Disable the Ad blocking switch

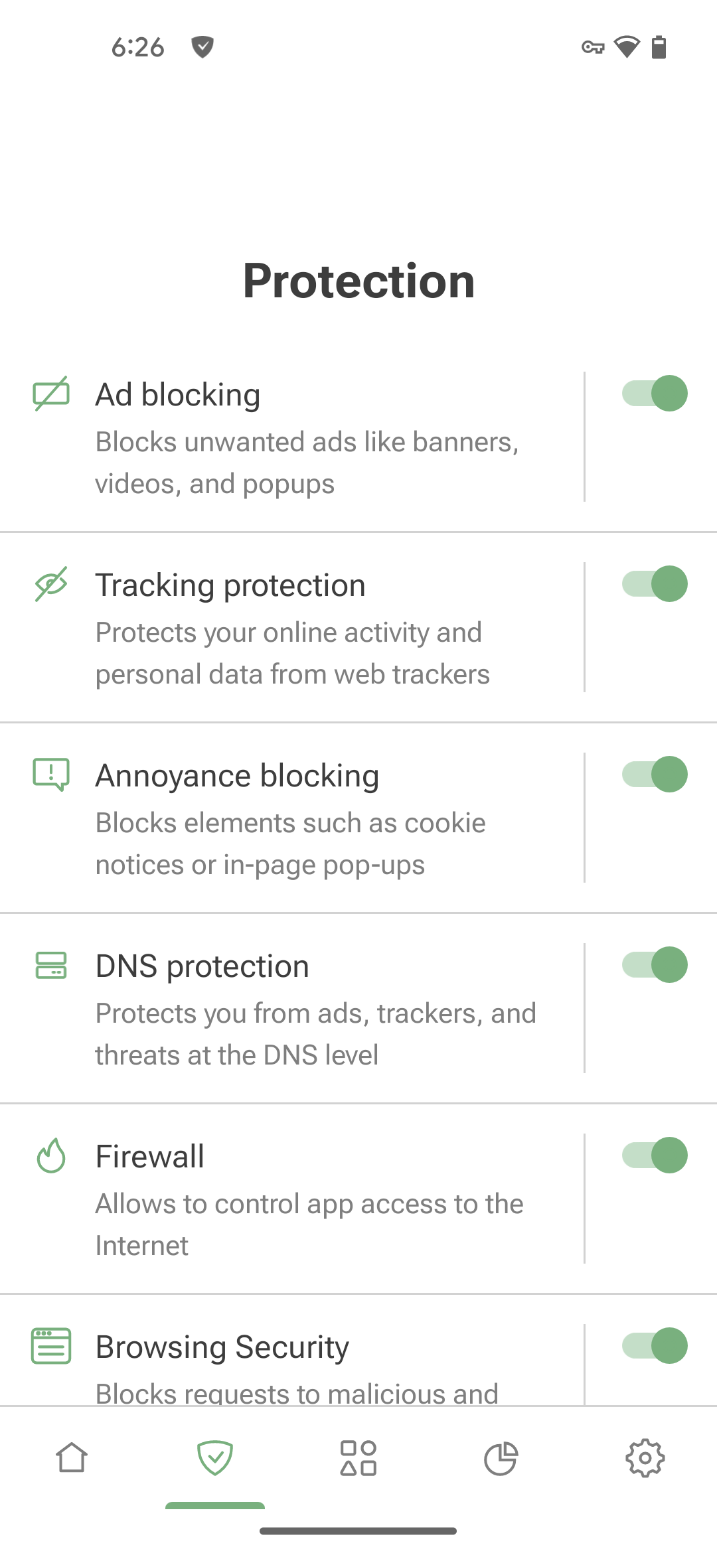pyautogui.click(x=655, y=394)
